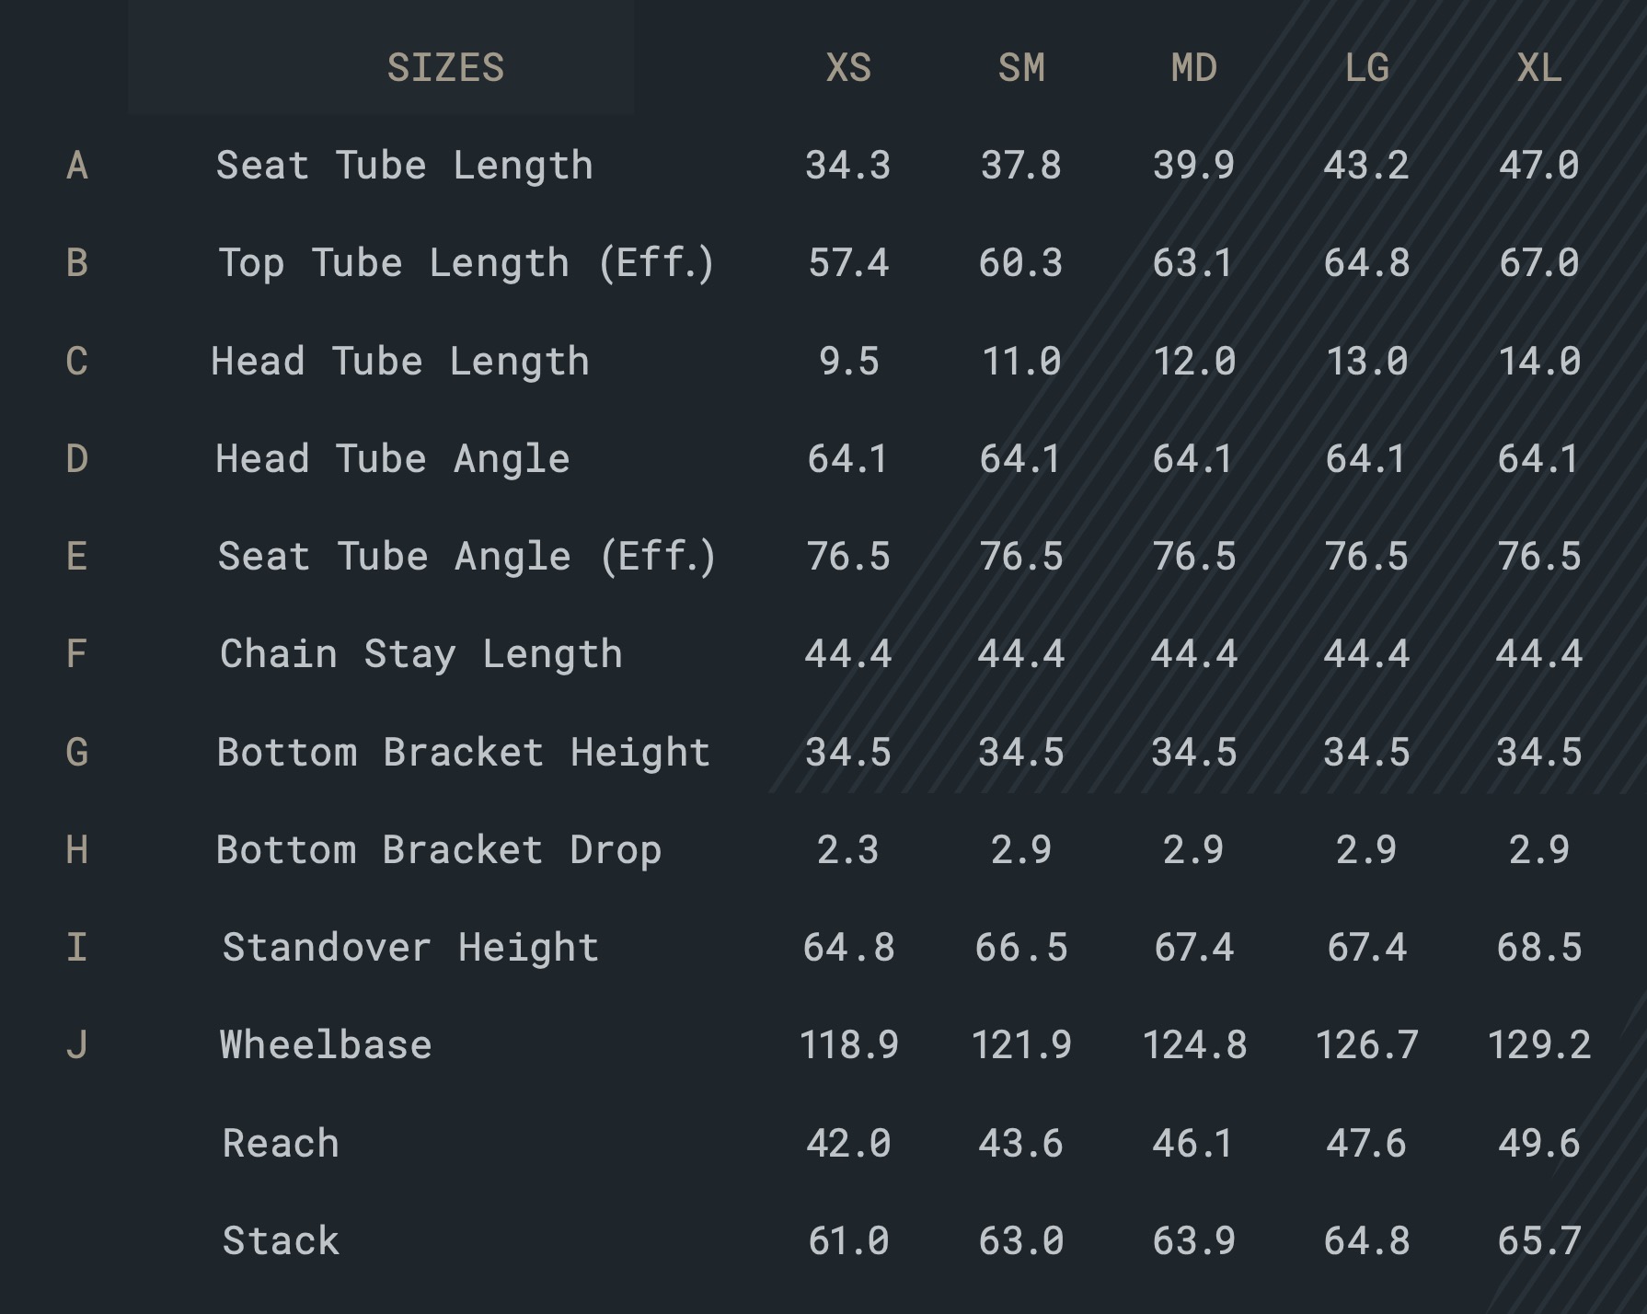The width and height of the screenshot is (1647, 1314).
Task: Select the XS size column header
Action: (847, 68)
